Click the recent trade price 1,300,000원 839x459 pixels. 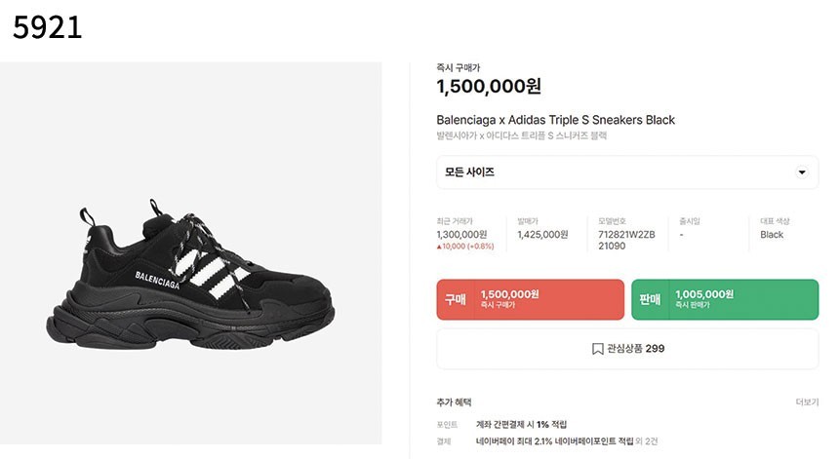[461, 234]
